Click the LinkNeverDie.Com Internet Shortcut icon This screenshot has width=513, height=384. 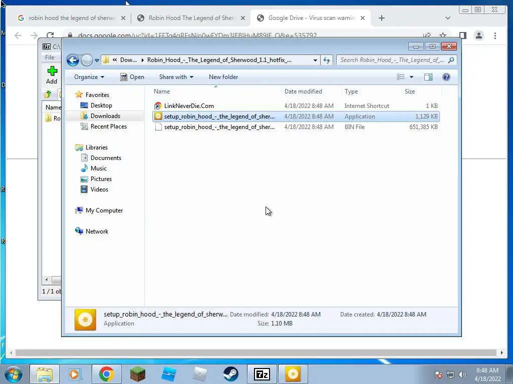(158, 106)
